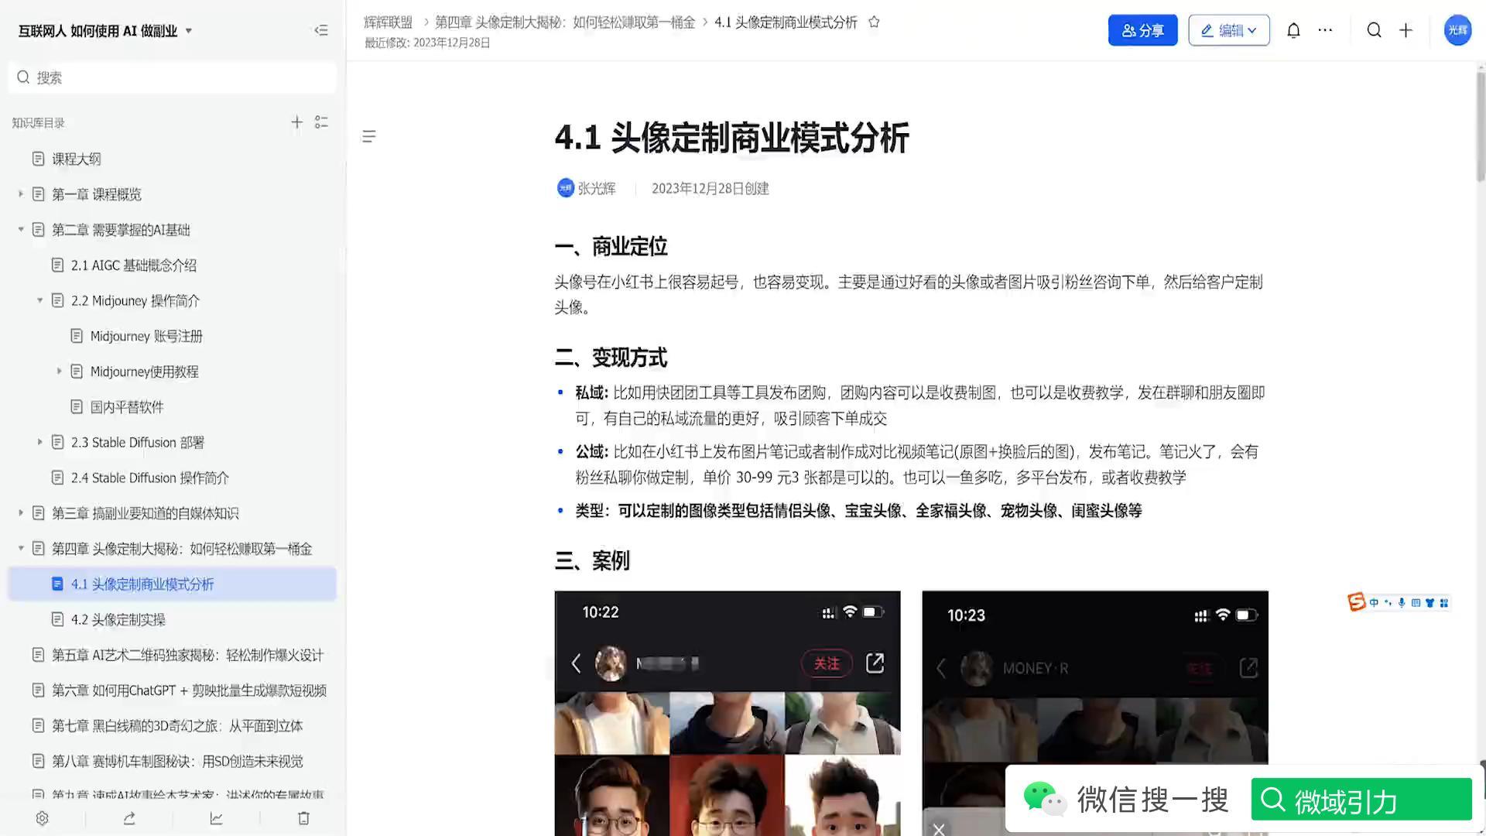Viewport: 1486px width, 836px height.
Task: Collapse the 第二章 需要掌握的AI基础 node
Action: 21,230
